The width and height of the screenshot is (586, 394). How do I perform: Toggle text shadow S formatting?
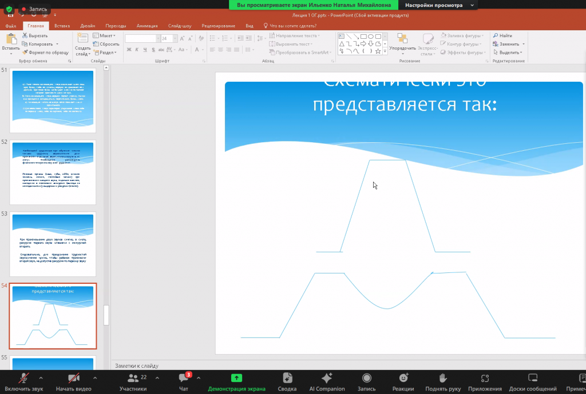click(x=153, y=50)
